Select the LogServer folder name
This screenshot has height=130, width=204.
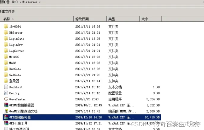[x=17, y=51]
